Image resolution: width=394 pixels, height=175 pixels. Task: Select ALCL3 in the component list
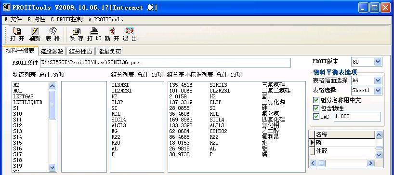[x=118, y=125]
